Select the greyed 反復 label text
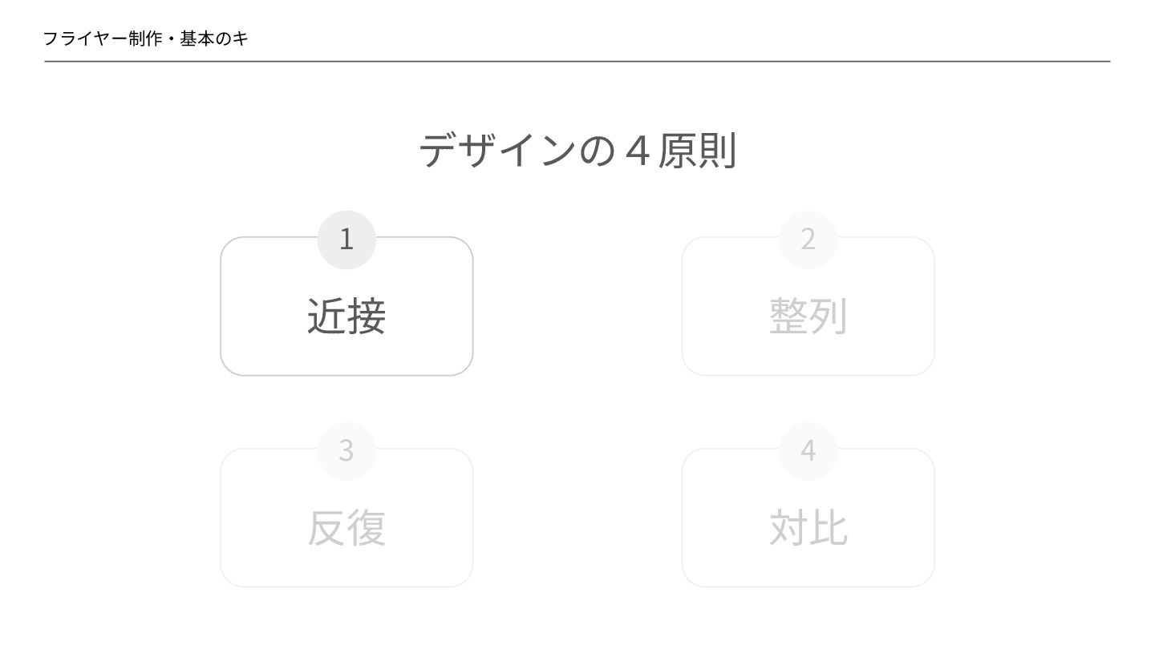 pos(346,527)
